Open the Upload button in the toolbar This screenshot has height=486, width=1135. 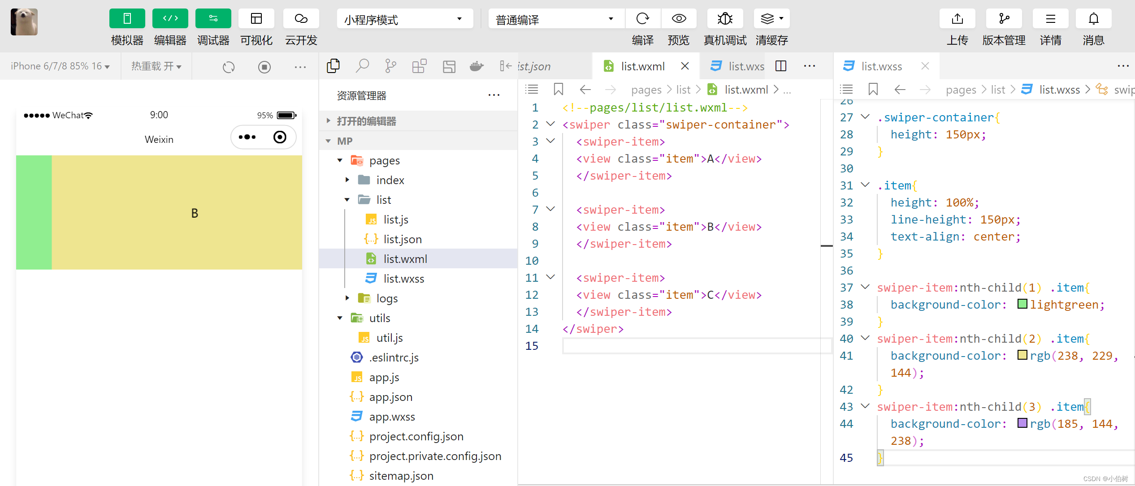click(x=957, y=19)
